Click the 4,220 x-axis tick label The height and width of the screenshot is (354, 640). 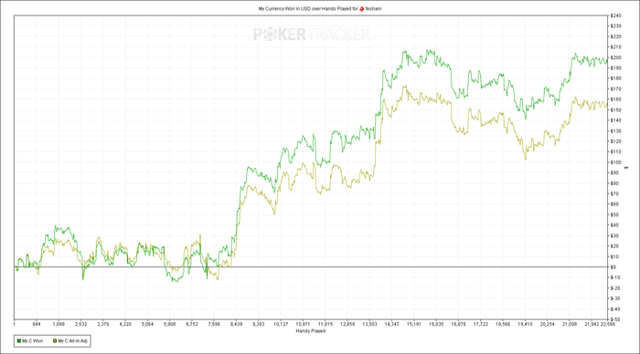tap(125, 324)
